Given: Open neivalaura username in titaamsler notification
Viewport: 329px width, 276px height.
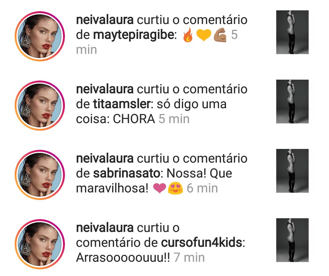Looking at the screenshot, I should [x=105, y=89].
